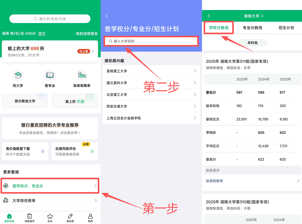The image size is (302, 224).
Task: Open the 西安交通大学 chevron row
Action: [151, 106]
